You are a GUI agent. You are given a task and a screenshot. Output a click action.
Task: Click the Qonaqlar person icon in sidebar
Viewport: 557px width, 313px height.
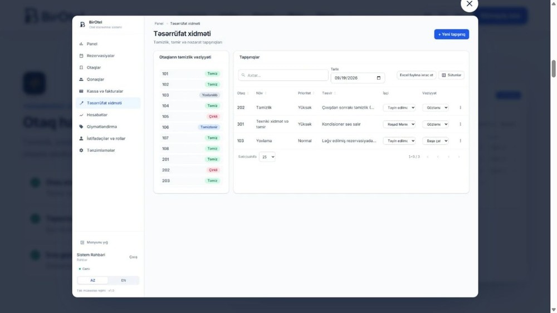coord(81,80)
